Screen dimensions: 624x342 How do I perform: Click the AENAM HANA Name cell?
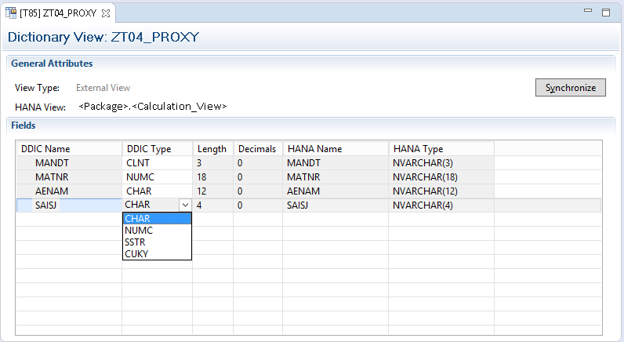point(336,191)
